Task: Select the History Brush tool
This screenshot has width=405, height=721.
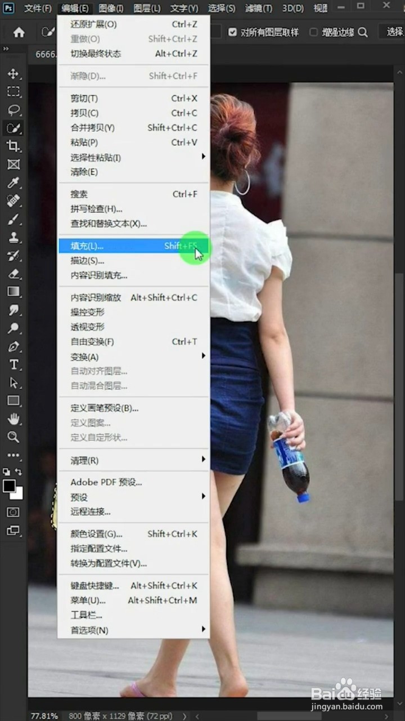Action: click(13, 255)
